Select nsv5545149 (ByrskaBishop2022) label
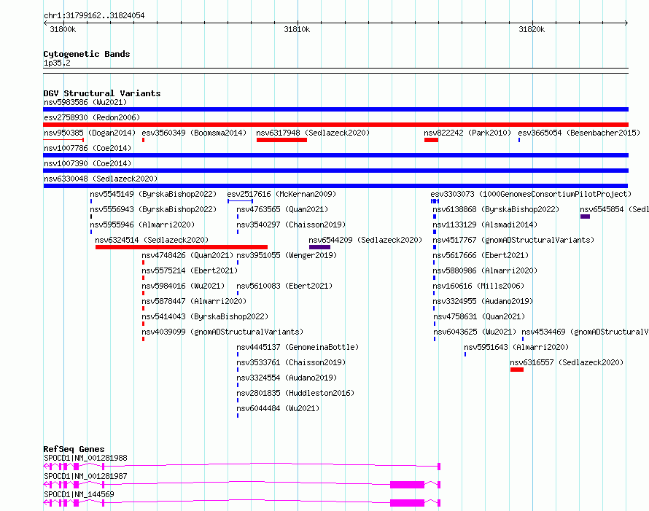The image size is (649, 511). click(153, 194)
